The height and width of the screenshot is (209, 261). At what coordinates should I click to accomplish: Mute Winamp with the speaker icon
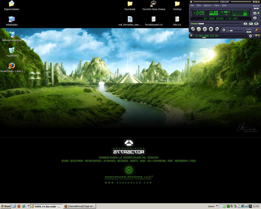click(x=224, y=30)
